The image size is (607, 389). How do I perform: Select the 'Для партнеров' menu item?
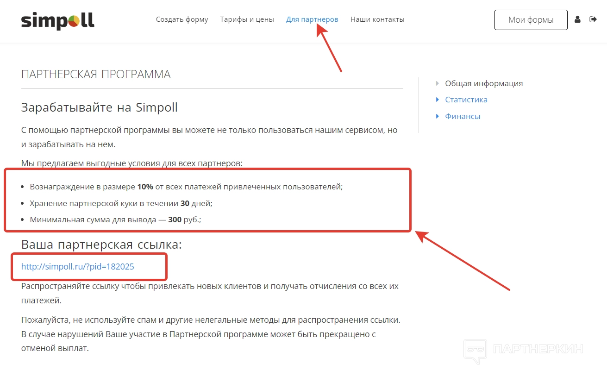pyautogui.click(x=312, y=19)
